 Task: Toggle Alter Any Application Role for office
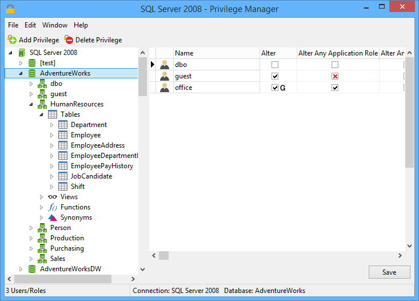[x=335, y=88]
